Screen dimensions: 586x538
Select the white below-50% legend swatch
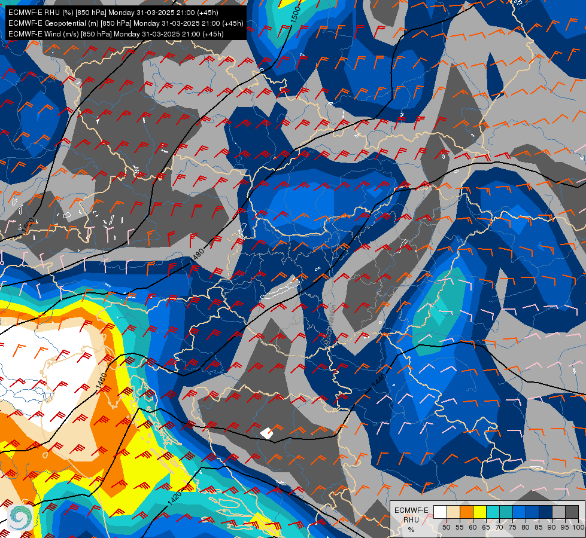tap(440, 512)
